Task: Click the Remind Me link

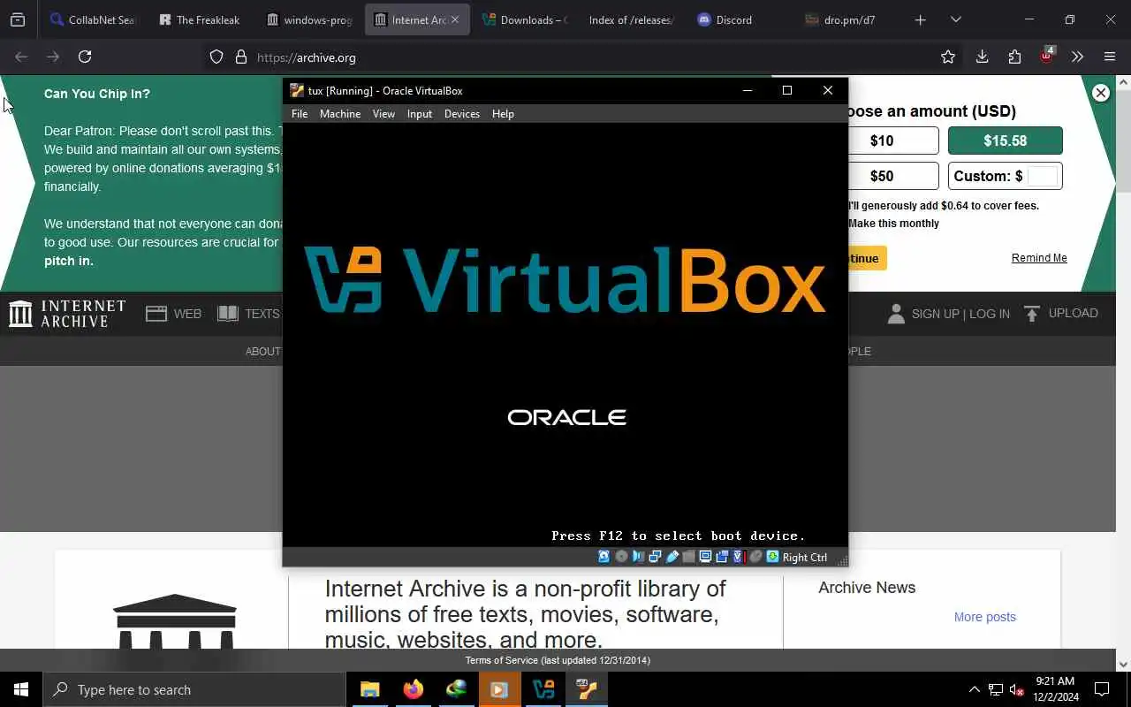Action: (x=1039, y=258)
